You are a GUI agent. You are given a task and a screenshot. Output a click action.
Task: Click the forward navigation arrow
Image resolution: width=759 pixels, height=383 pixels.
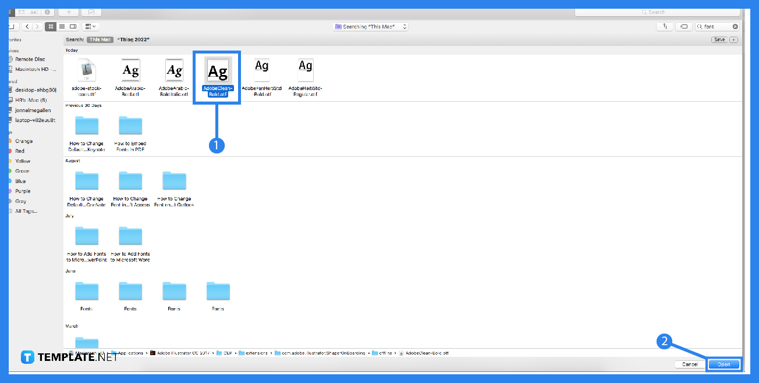tap(37, 26)
